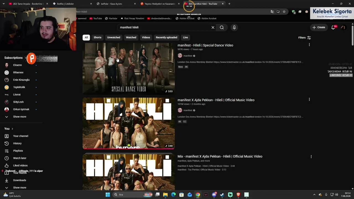This screenshot has width=354, height=199.
Task: Click the install app icon in address bar
Action: coord(278,12)
